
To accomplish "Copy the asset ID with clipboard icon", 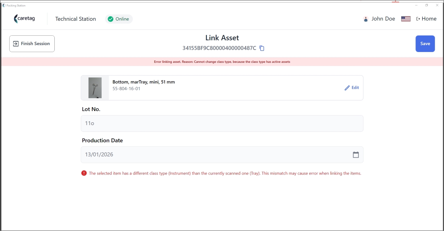I will tap(262, 48).
